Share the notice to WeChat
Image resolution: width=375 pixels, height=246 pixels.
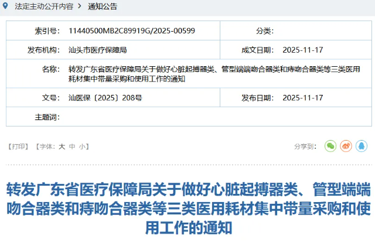coord(330,146)
